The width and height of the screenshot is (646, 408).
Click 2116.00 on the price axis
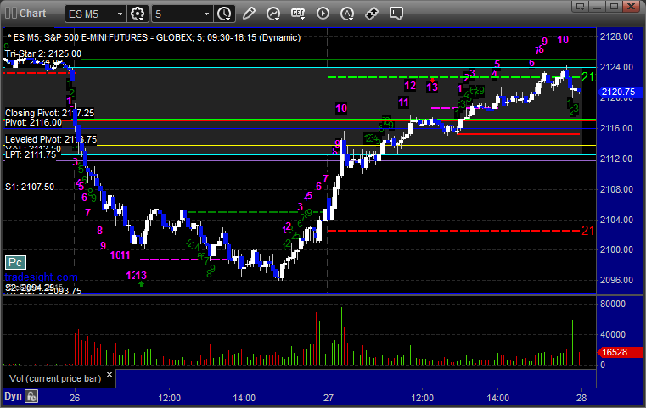tap(617, 128)
